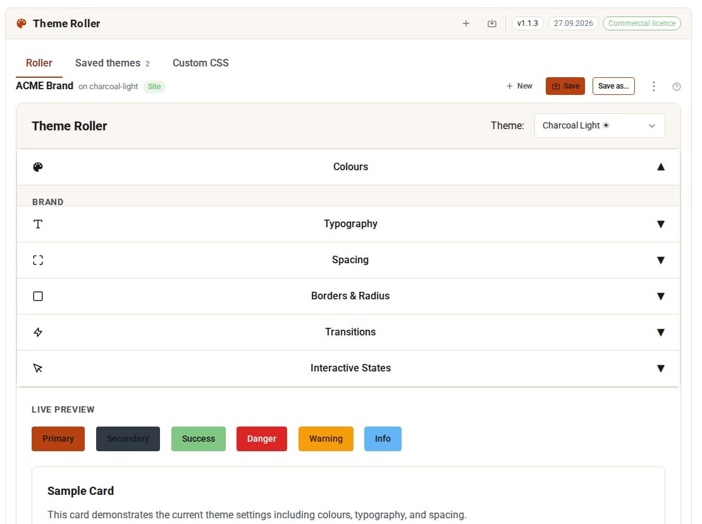Expand the Transitions section arrow

point(660,332)
